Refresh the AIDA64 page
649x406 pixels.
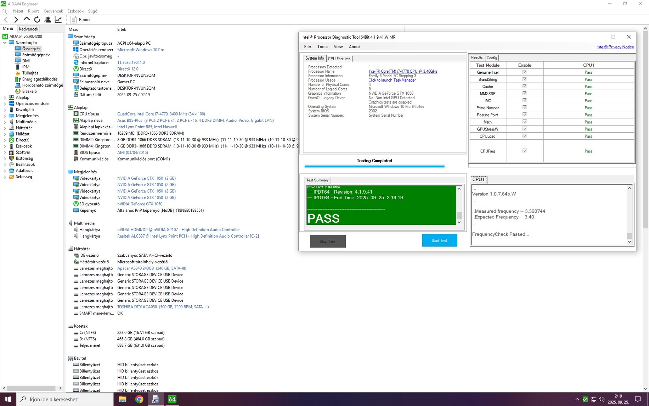[x=37, y=20]
